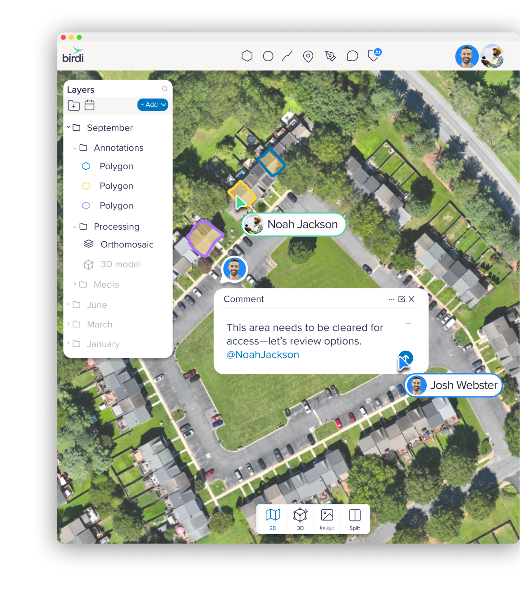Select the location marker tool
Viewport: 520px width, 593px height.
[x=308, y=56]
